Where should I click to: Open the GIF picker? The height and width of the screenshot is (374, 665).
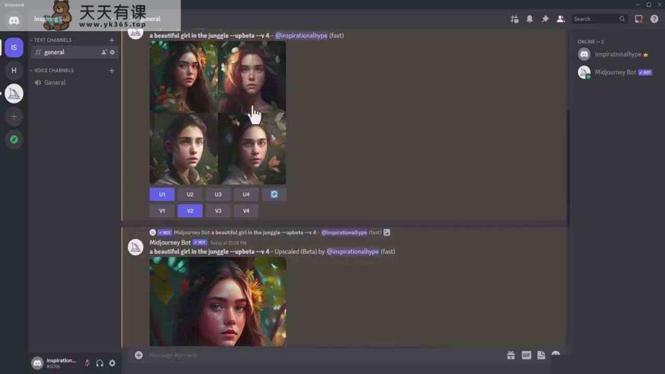(526, 355)
